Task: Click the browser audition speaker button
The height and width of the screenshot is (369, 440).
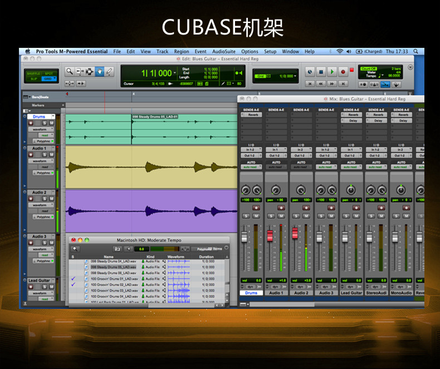Action: tap(128, 249)
